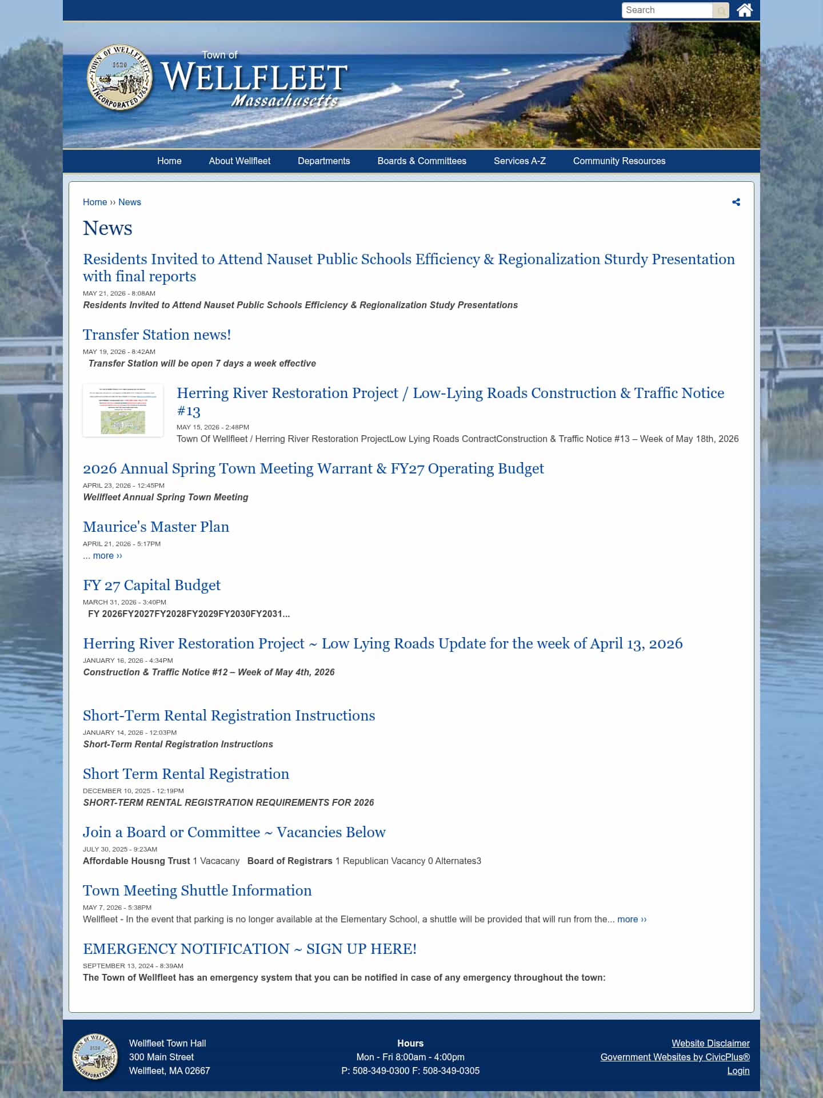Open Short-Term Rental Registration Instructions article
This screenshot has width=823, height=1098.
coord(229,715)
